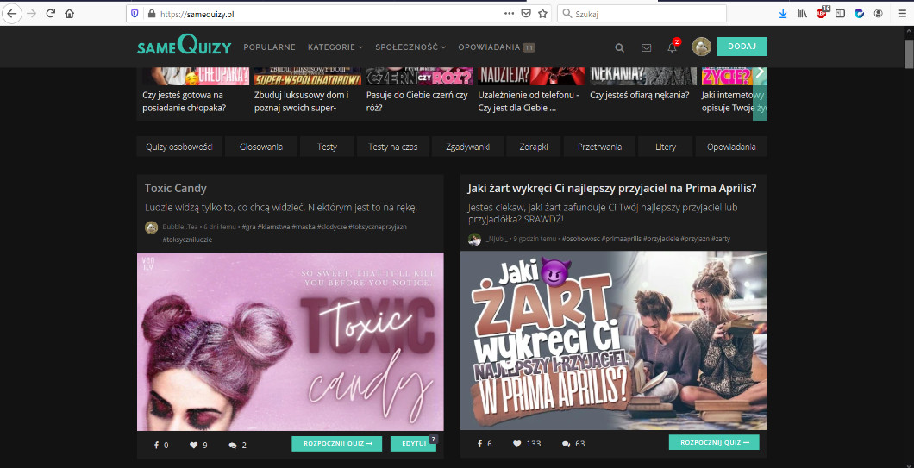
Task: Go to the Popularne menu item
Action: (x=269, y=47)
